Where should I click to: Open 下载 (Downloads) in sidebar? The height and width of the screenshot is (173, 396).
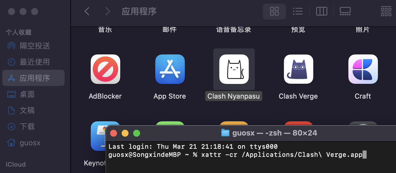point(27,127)
